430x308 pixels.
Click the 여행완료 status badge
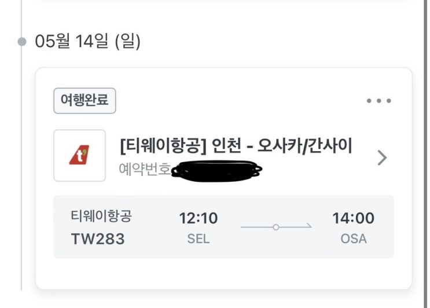(x=84, y=101)
